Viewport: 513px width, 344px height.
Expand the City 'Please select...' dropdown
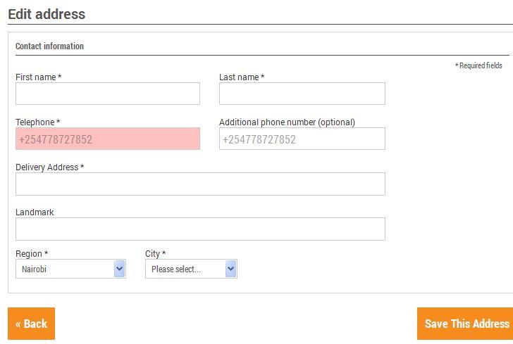tap(191, 269)
